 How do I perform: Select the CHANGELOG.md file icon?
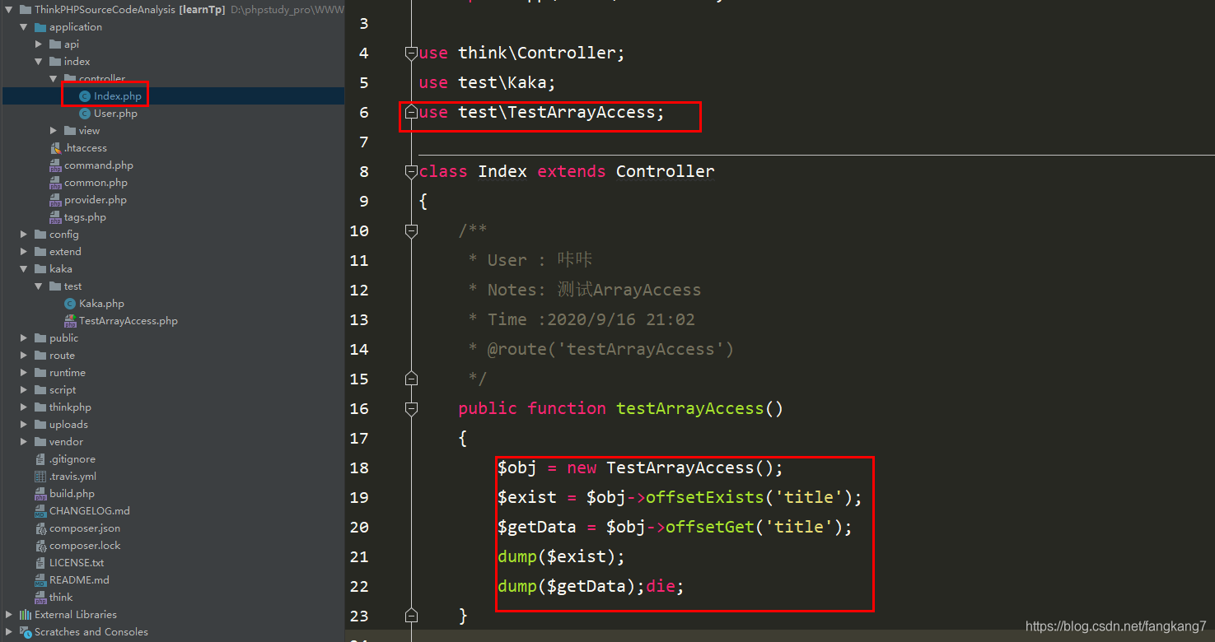pos(40,511)
